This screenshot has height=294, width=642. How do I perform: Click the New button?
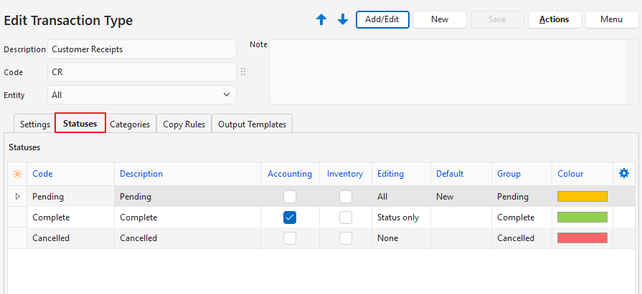(x=440, y=19)
